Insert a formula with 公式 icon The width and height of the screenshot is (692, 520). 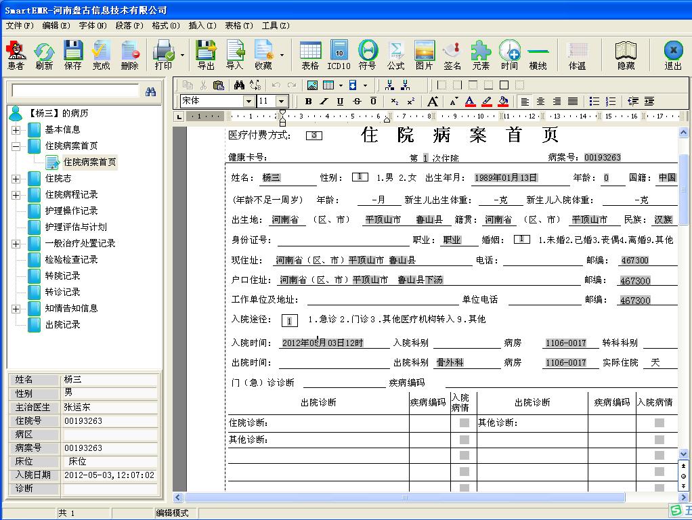pyautogui.click(x=396, y=55)
